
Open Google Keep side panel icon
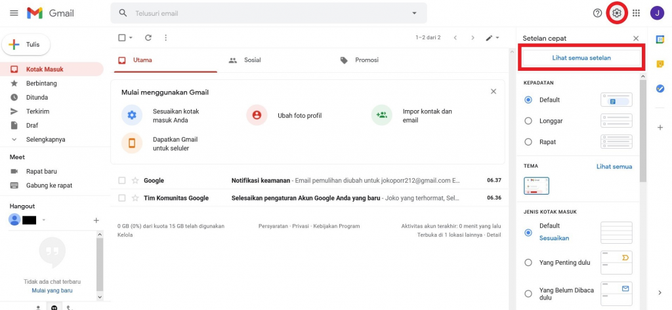pyautogui.click(x=660, y=64)
